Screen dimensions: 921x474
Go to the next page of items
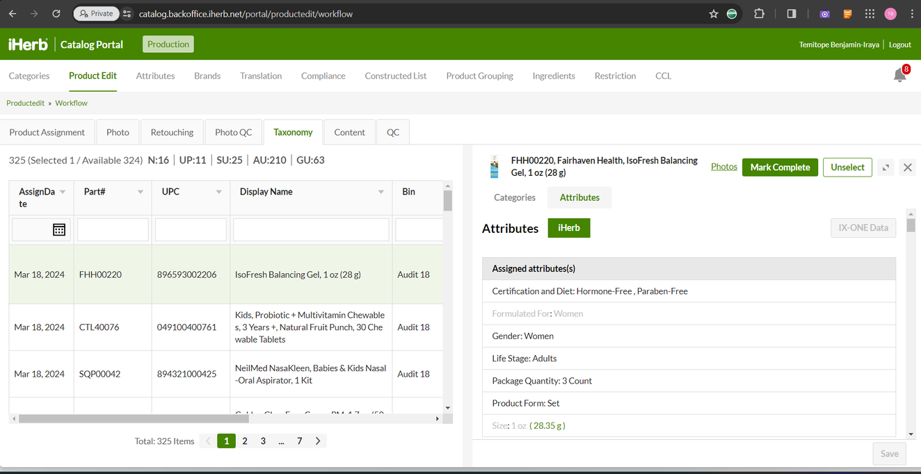(318, 441)
